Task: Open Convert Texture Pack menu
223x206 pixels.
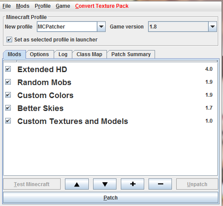Action: click(102, 6)
